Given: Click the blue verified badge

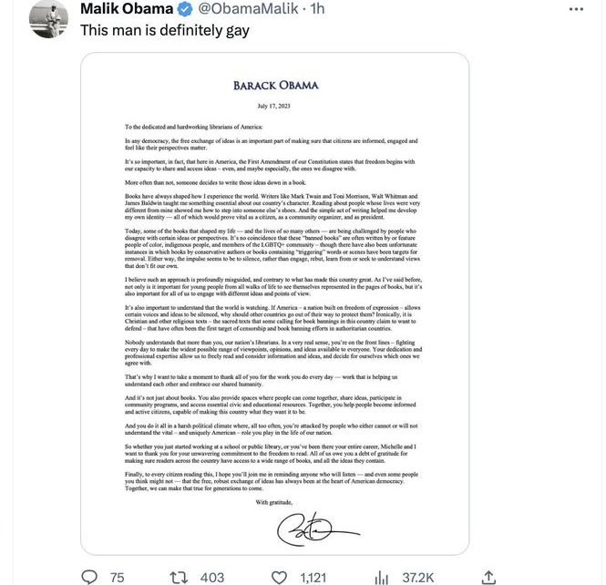Looking at the screenshot, I should [x=181, y=8].
